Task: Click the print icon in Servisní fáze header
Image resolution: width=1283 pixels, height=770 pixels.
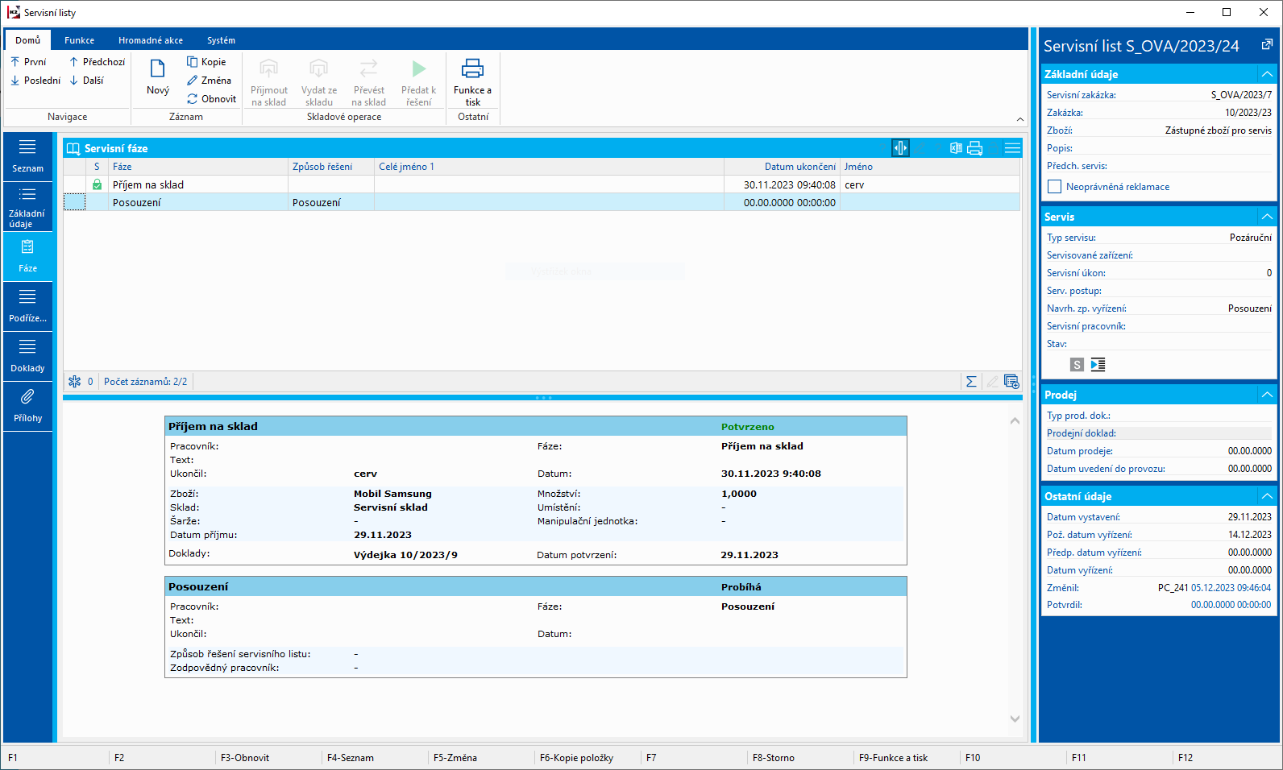Action: (x=974, y=148)
